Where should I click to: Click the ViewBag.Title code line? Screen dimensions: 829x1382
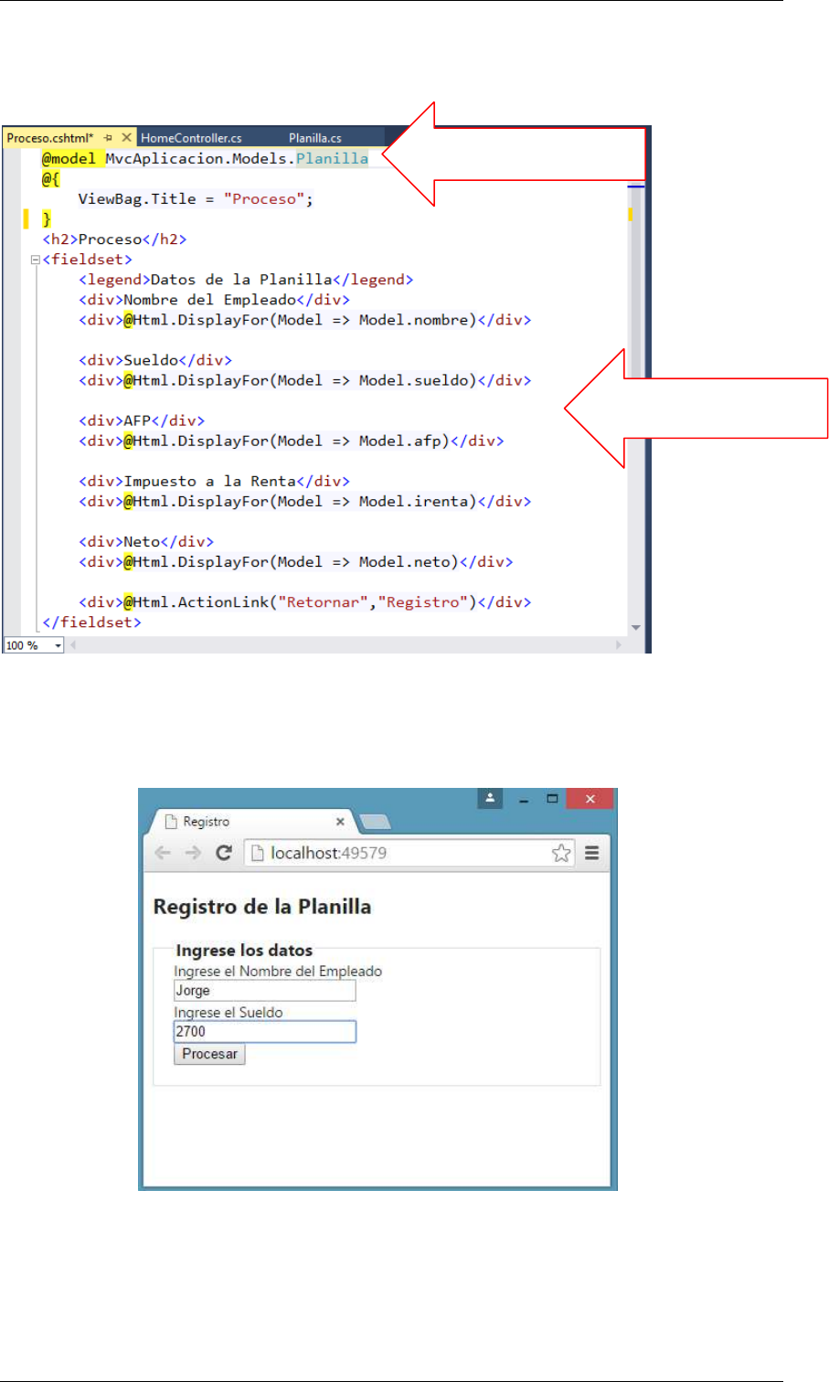coord(196,198)
